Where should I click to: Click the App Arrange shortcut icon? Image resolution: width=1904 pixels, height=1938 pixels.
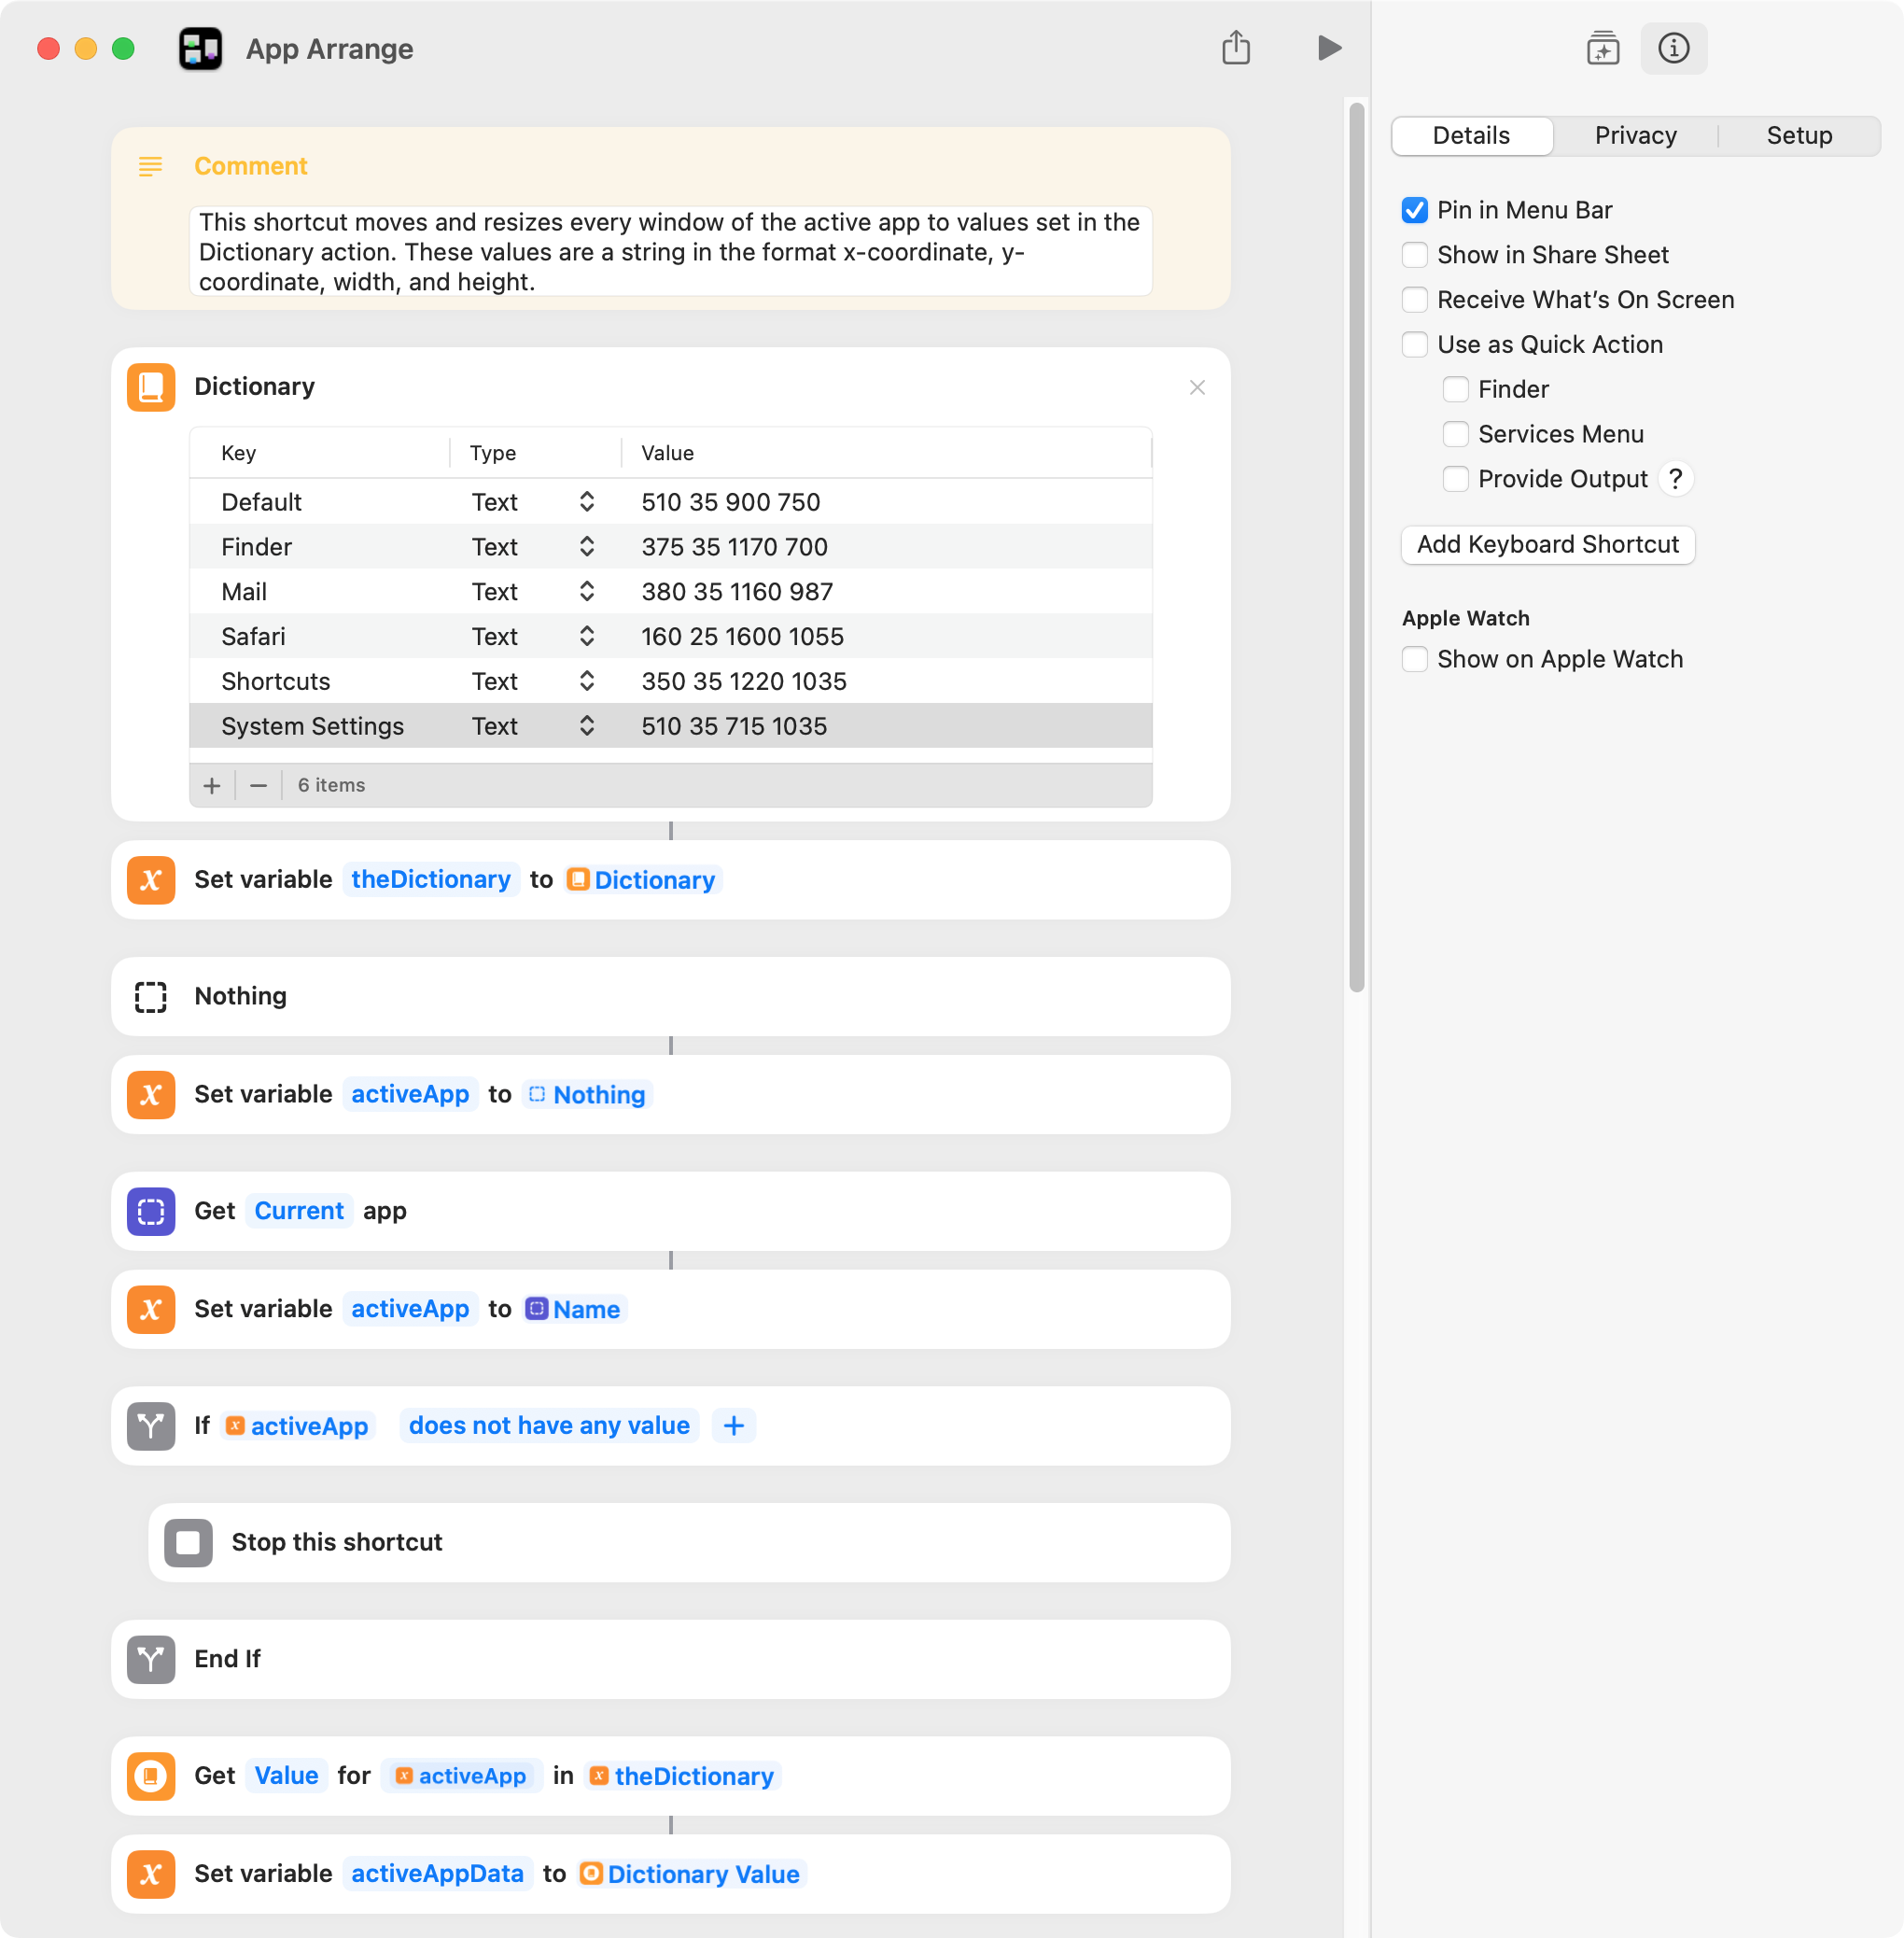[x=200, y=48]
